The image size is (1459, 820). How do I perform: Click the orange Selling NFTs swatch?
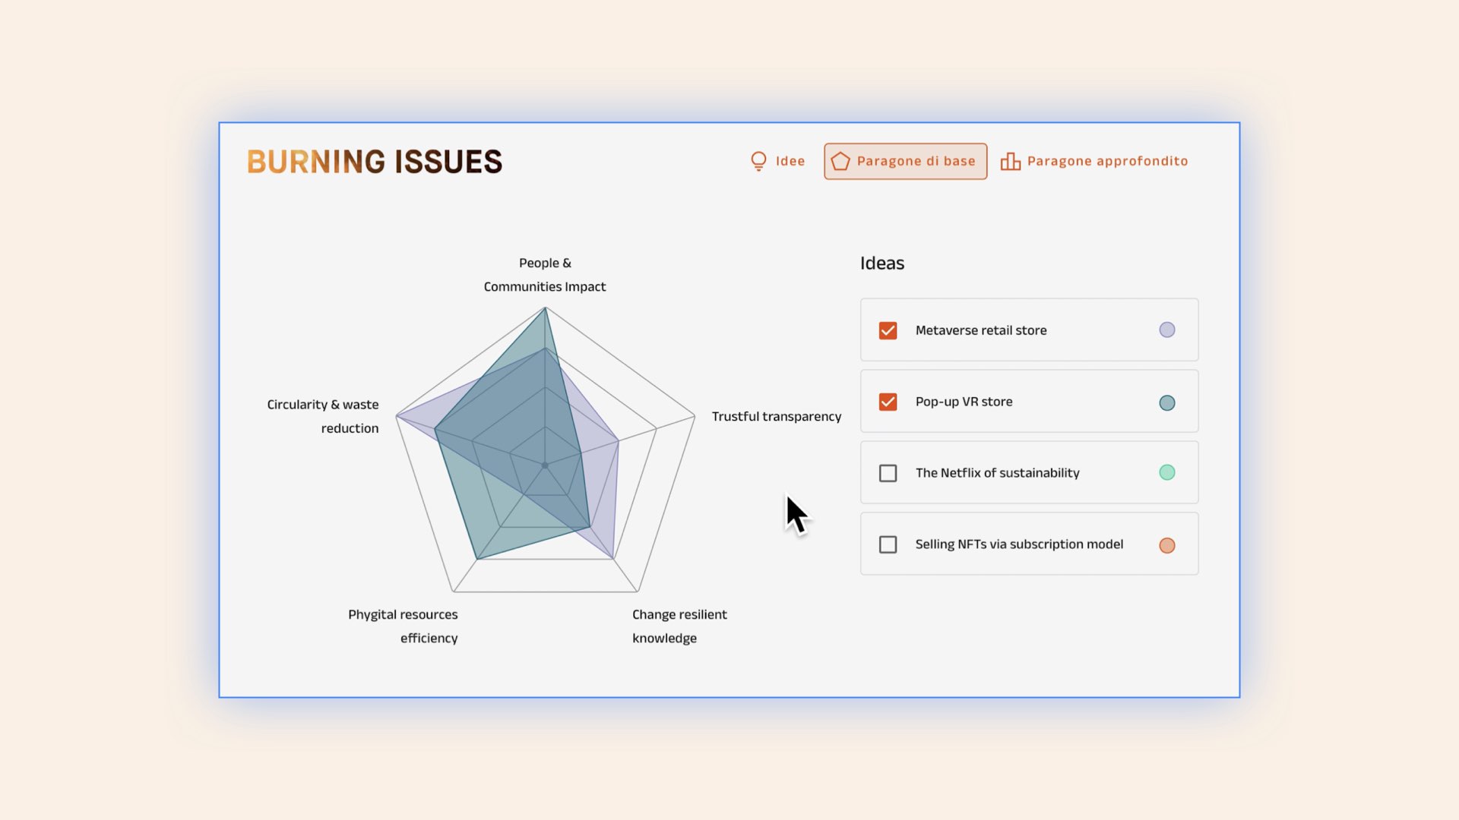pyautogui.click(x=1166, y=545)
